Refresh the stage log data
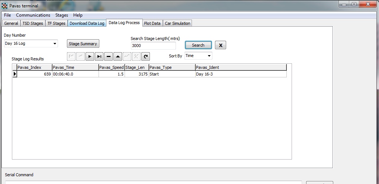Image resolution: width=379 pixels, height=184 pixels. click(x=146, y=57)
